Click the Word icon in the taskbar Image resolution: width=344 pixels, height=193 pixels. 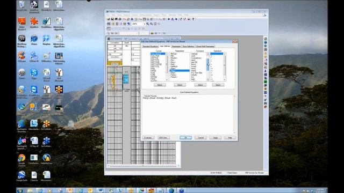(x=101, y=190)
